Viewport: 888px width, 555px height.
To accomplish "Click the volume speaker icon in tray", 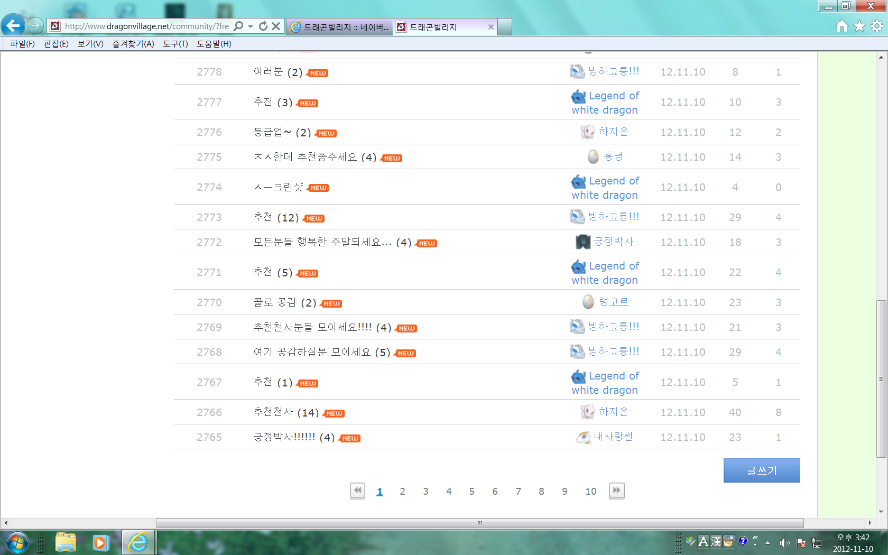I will click(x=784, y=543).
